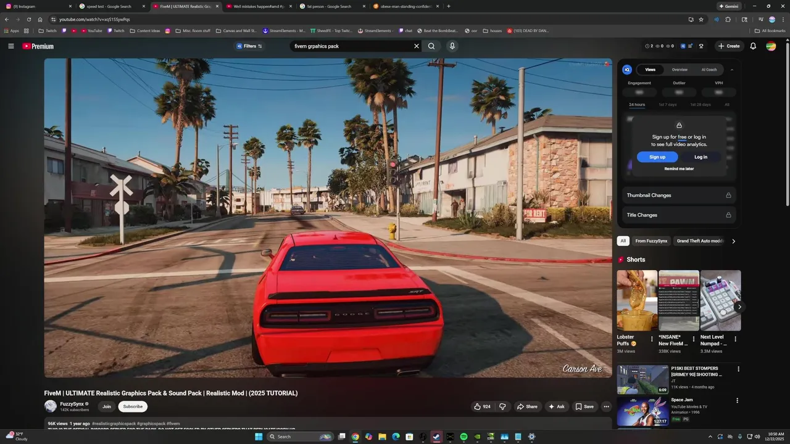
Task: Open Windows Start menu
Action: [259, 437]
